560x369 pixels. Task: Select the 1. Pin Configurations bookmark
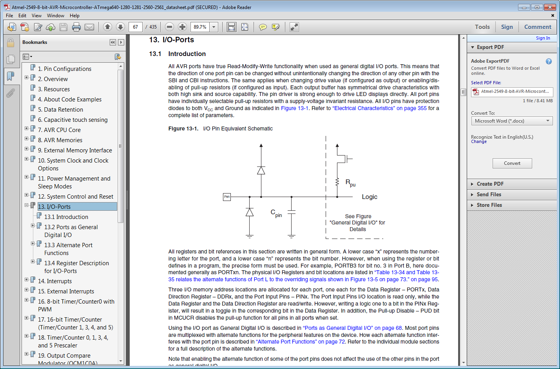tap(65, 69)
